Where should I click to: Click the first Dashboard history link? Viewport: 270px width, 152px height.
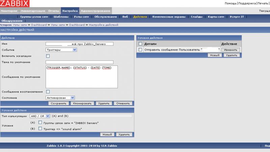(x=39, y=25)
